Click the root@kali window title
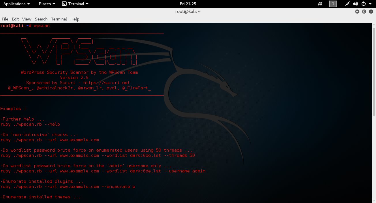Screen dimensions: 376x203 pyautogui.click(x=188, y=12)
